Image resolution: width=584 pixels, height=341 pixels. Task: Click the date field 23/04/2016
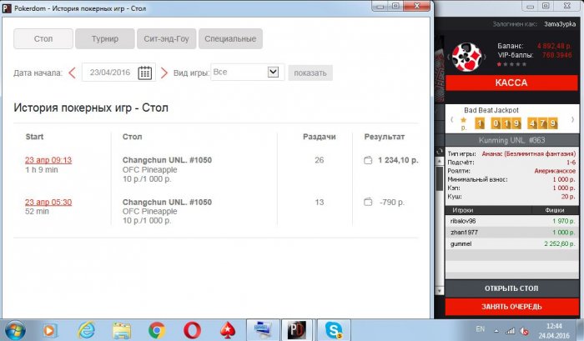110,73
